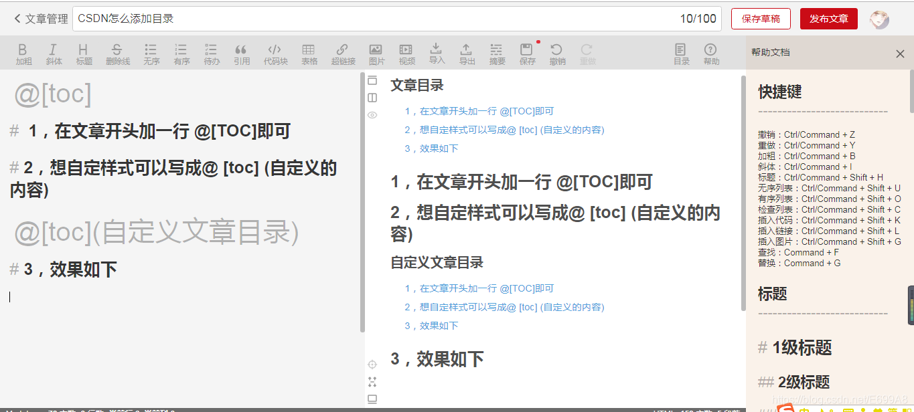Redo the edit (重做)
Viewport: 914px width, 412px height.
pos(587,54)
